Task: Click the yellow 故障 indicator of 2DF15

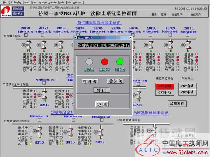Action: pos(31,144)
